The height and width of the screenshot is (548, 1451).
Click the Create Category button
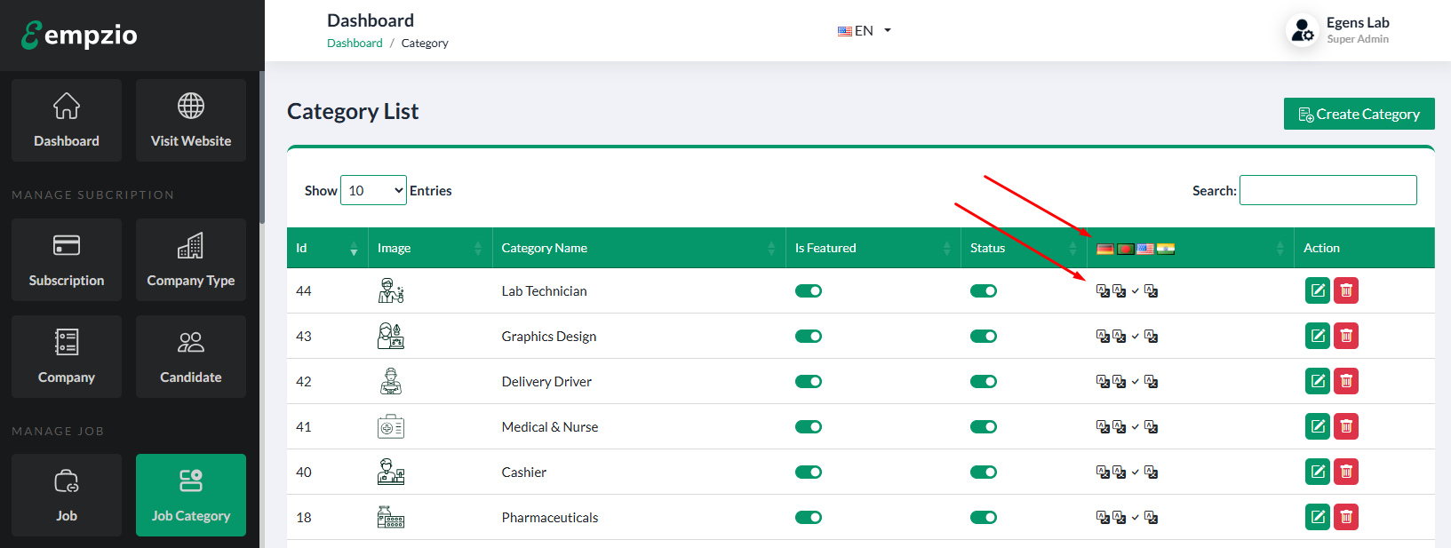(x=1359, y=114)
